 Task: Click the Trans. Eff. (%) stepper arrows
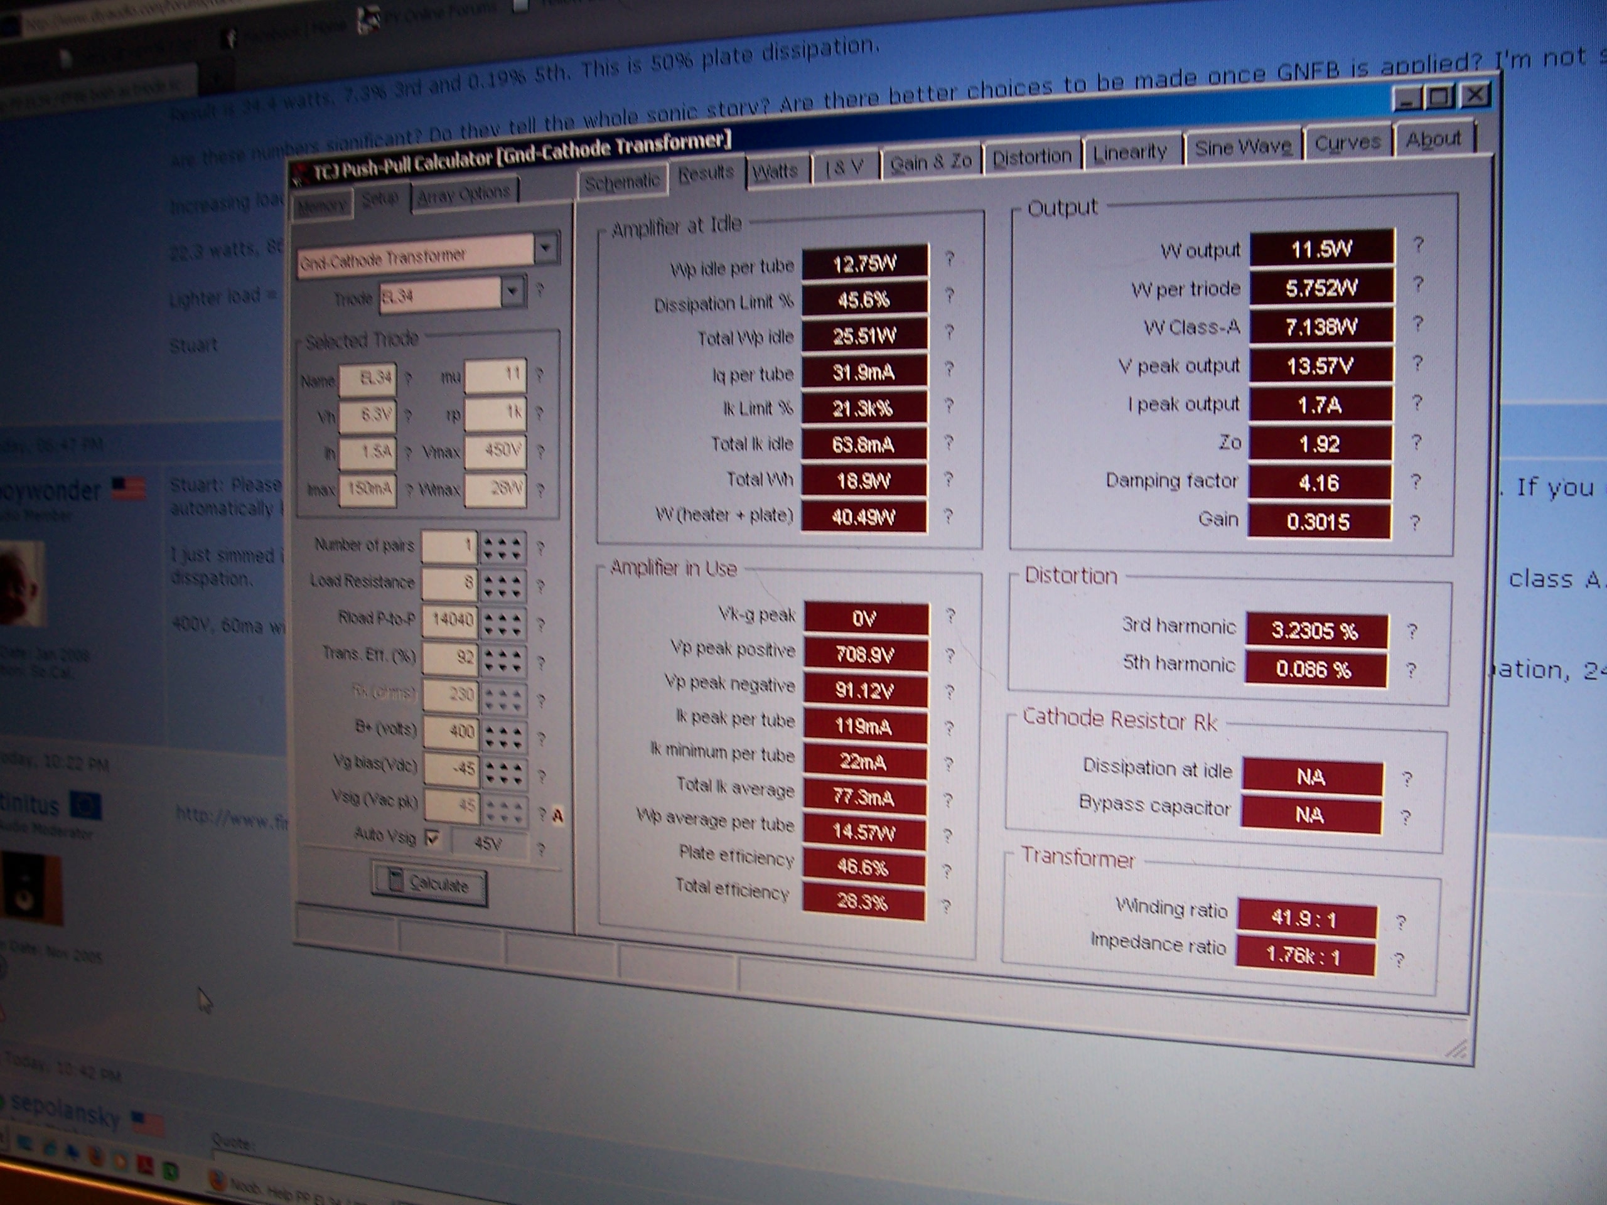[x=503, y=661]
